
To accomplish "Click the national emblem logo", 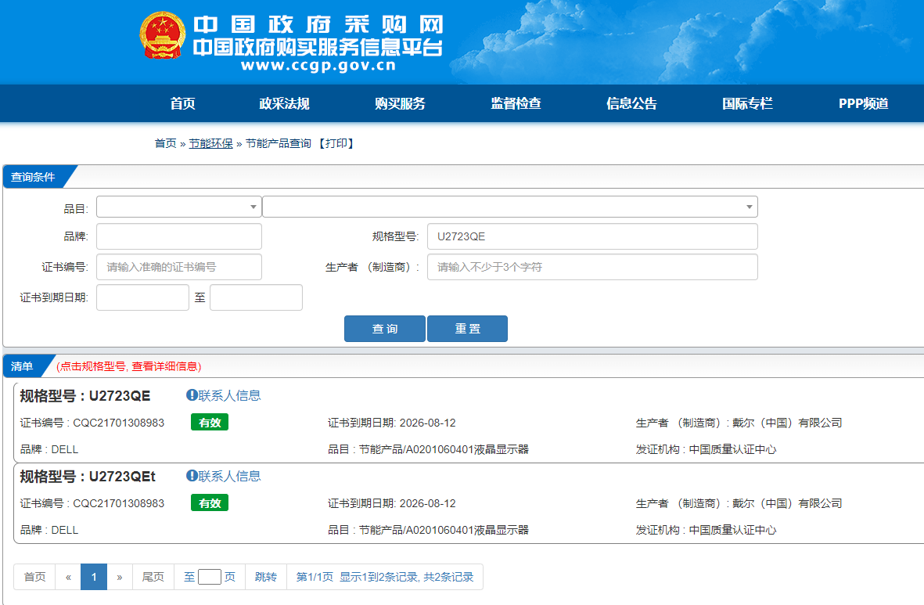I will tap(163, 38).
